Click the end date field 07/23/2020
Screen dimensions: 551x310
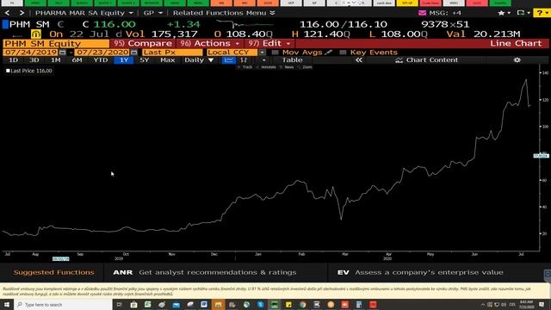pos(102,53)
